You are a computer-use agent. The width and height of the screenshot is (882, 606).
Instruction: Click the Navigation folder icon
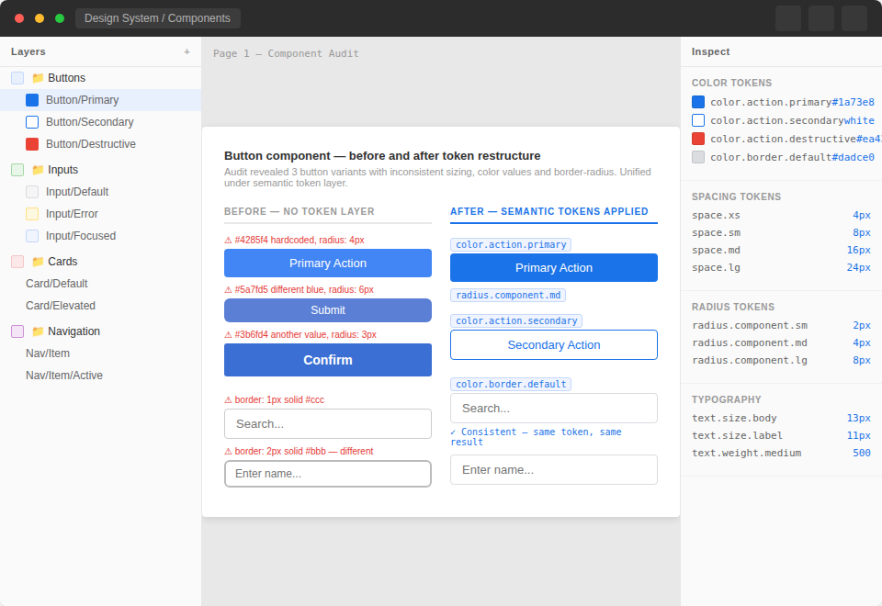click(38, 331)
